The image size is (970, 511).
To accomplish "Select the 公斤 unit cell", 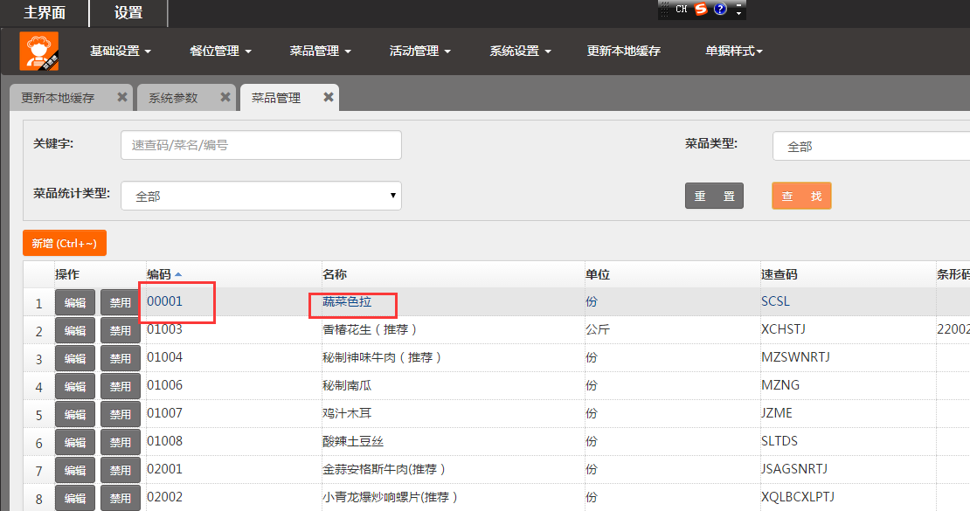I will 598,329.
